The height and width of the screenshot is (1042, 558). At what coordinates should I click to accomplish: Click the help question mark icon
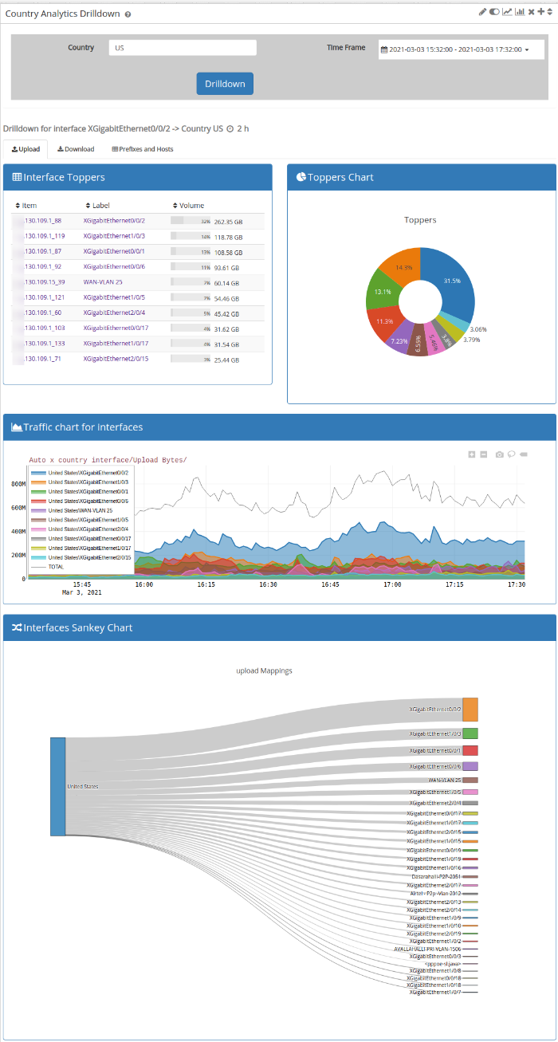point(128,14)
